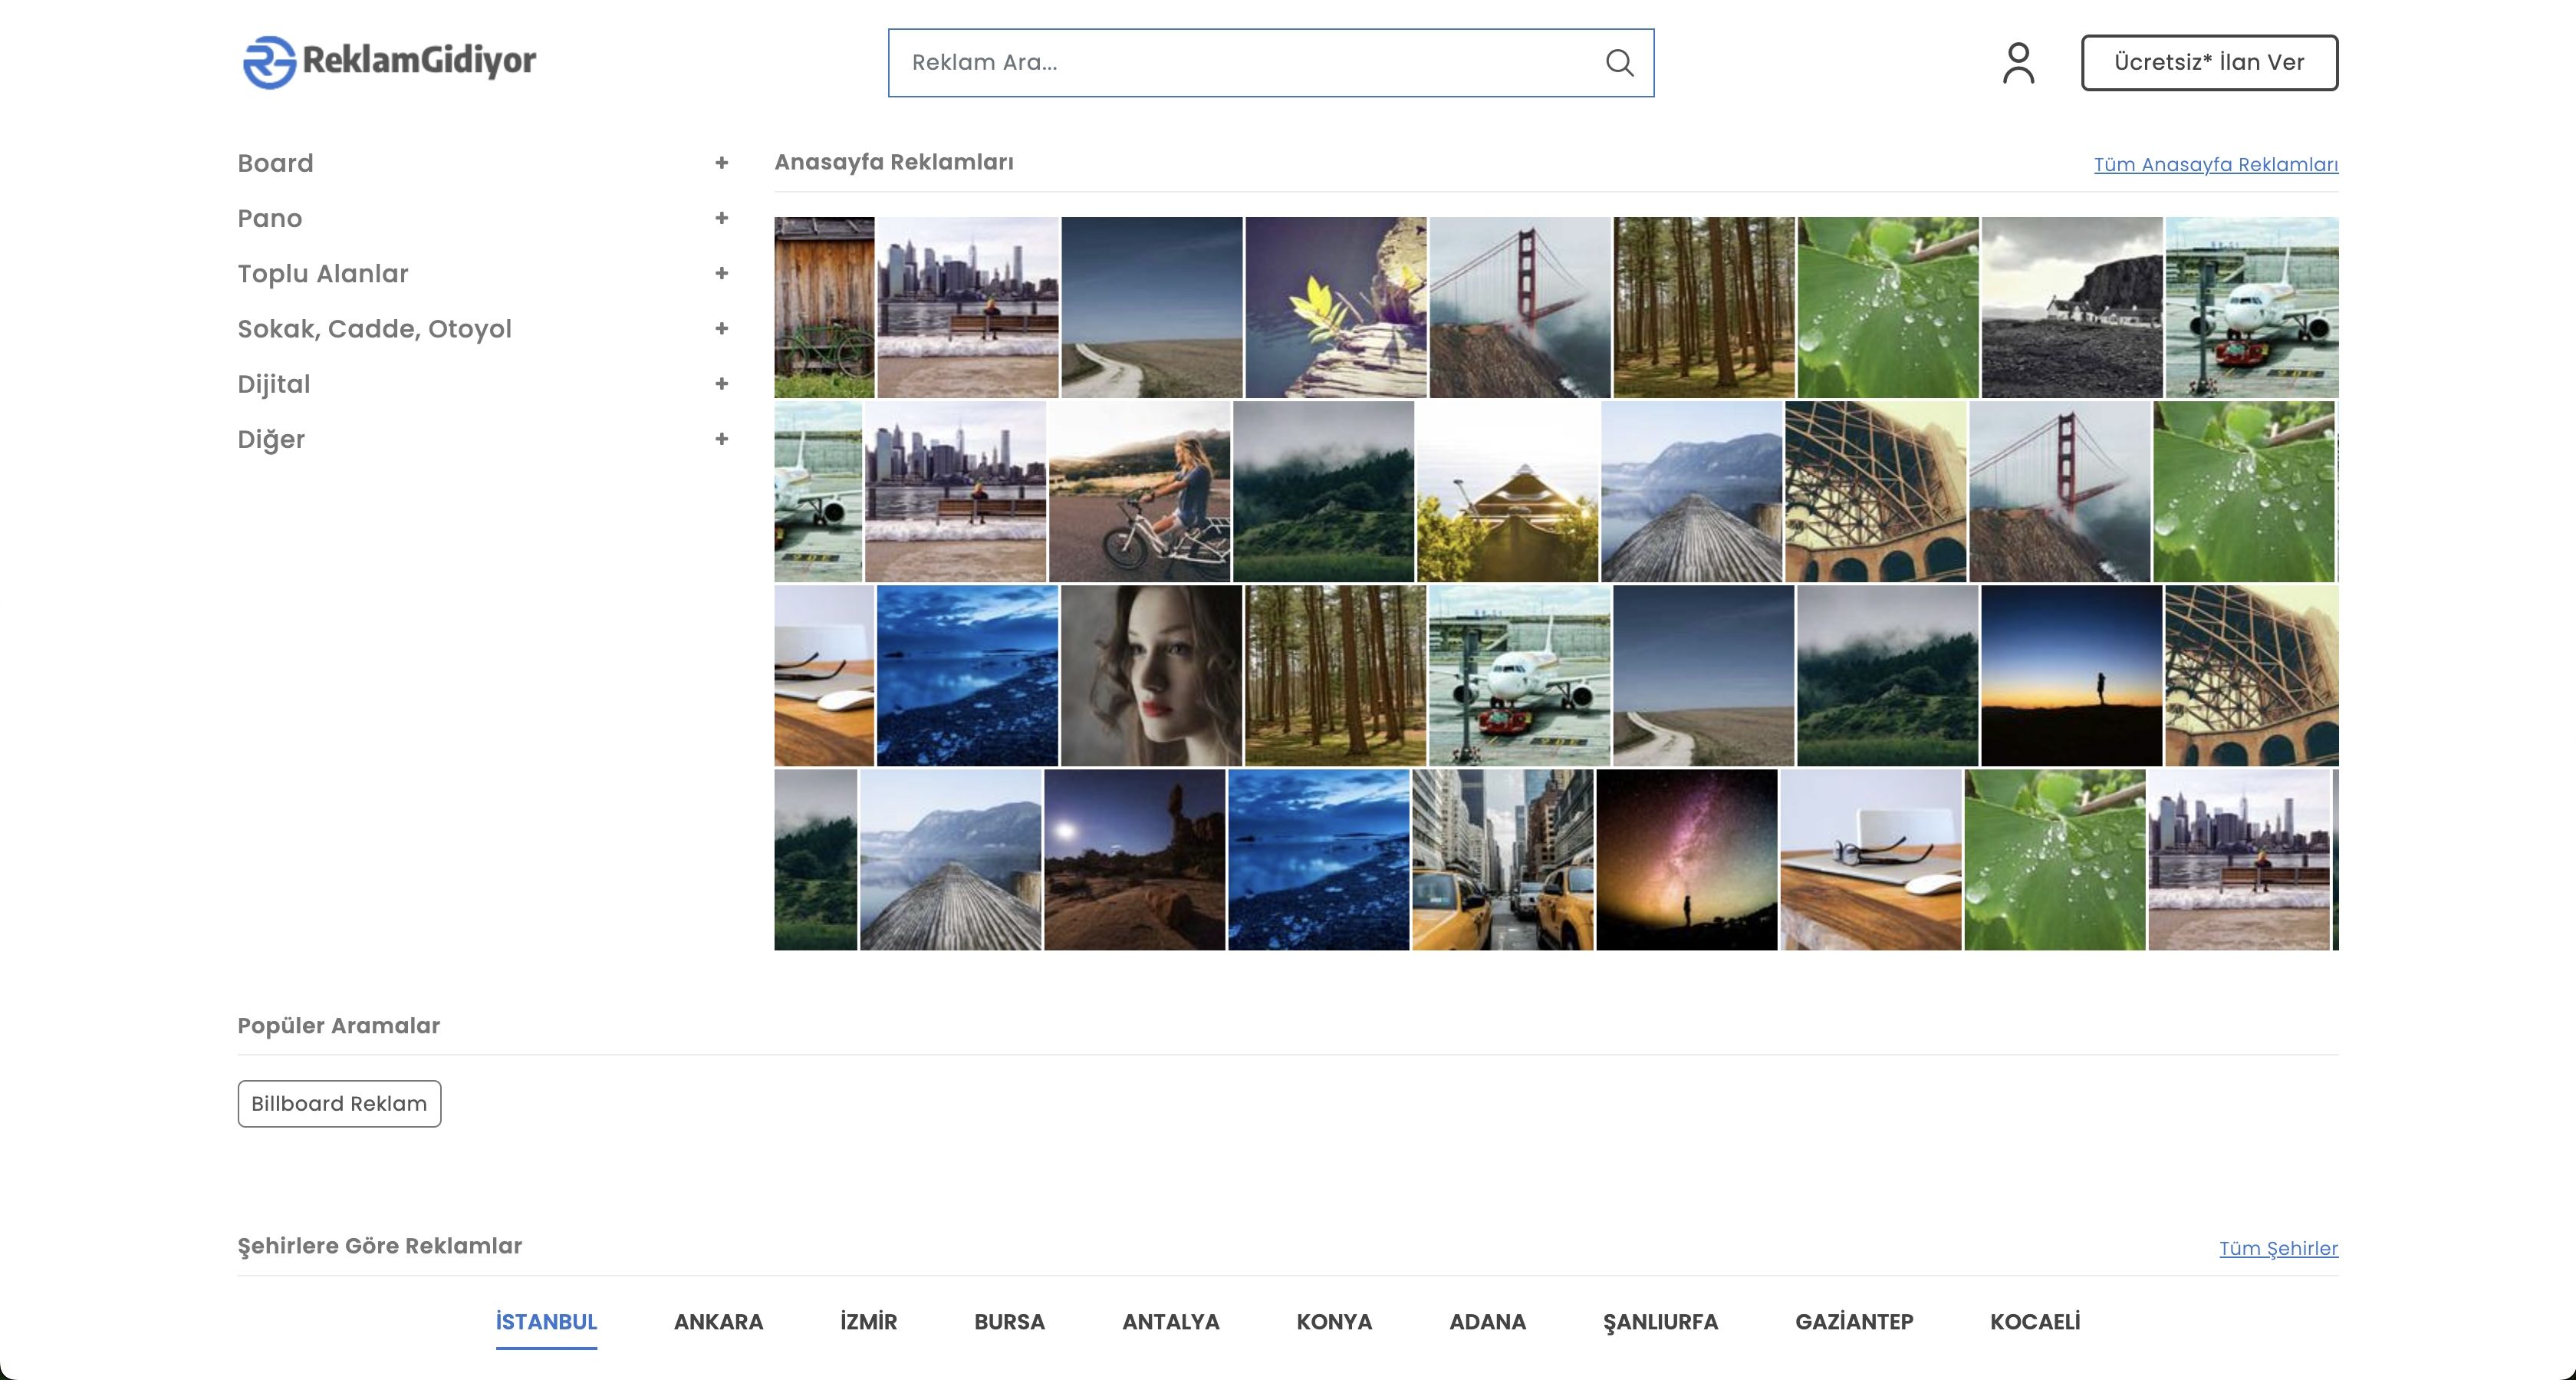Select the ANKARA city tab

click(x=718, y=1322)
